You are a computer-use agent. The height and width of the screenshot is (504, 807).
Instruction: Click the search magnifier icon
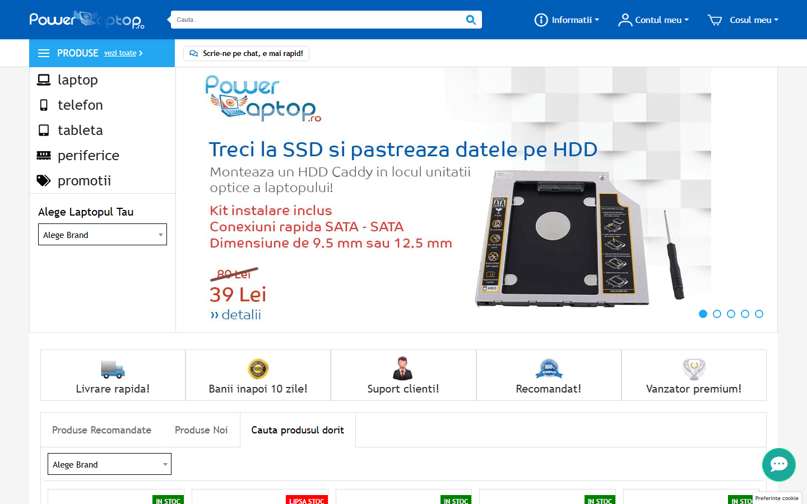(471, 20)
